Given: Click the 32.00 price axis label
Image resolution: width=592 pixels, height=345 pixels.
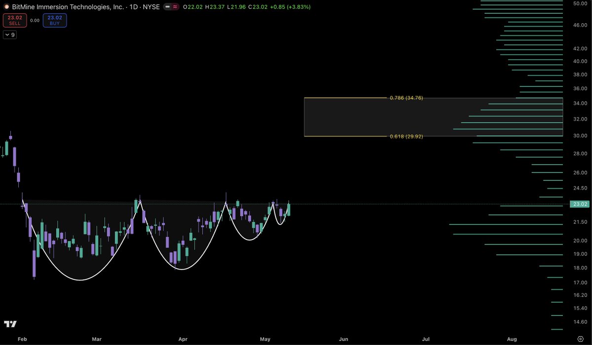Looking at the screenshot, I should pos(580,119).
